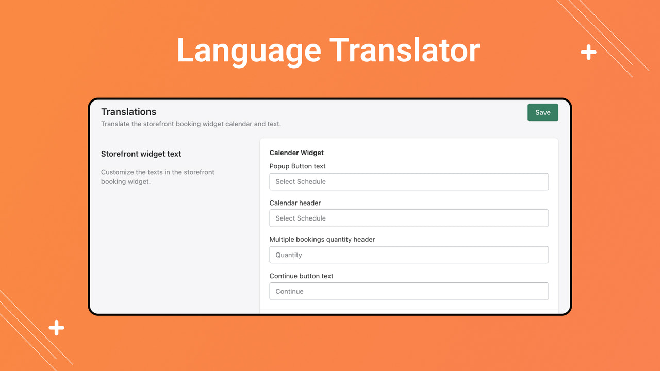Image resolution: width=660 pixels, height=371 pixels.
Task: Click the Quantity placeholder text field
Action: 288,255
